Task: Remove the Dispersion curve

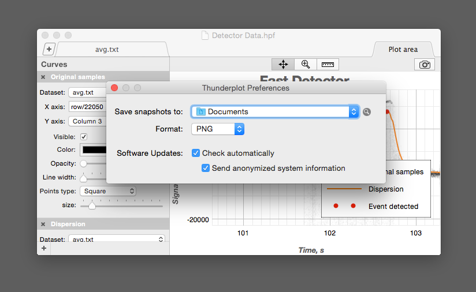Action: point(43,224)
